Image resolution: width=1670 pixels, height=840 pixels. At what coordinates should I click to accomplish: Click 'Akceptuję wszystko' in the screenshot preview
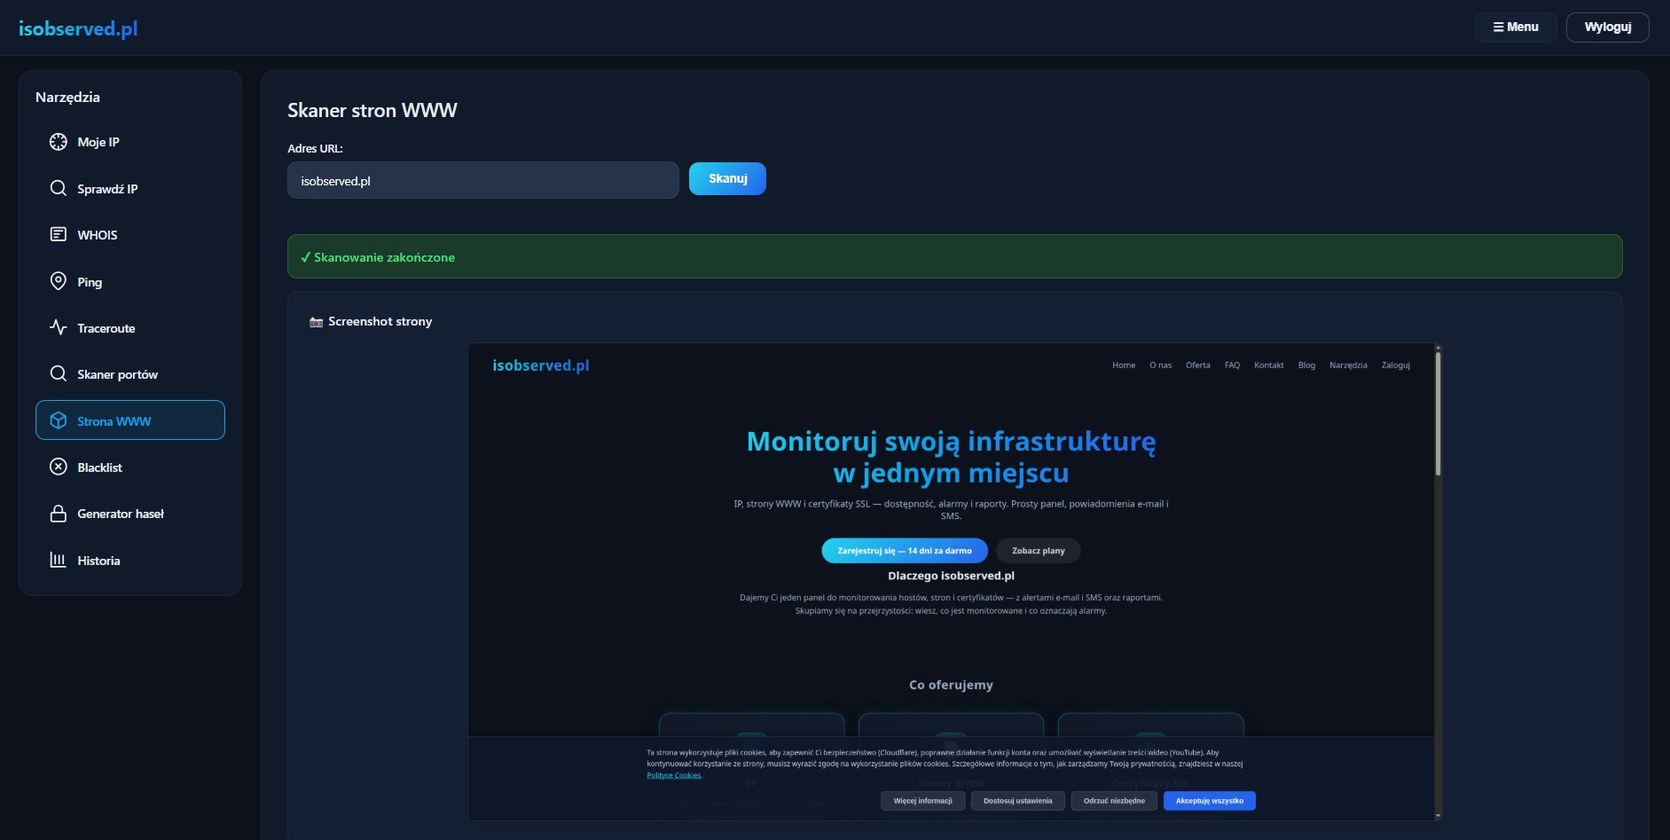click(1210, 801)
